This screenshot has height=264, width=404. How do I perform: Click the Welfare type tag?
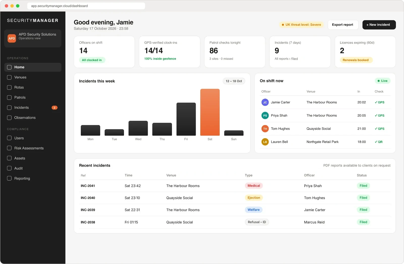[254, 210]
